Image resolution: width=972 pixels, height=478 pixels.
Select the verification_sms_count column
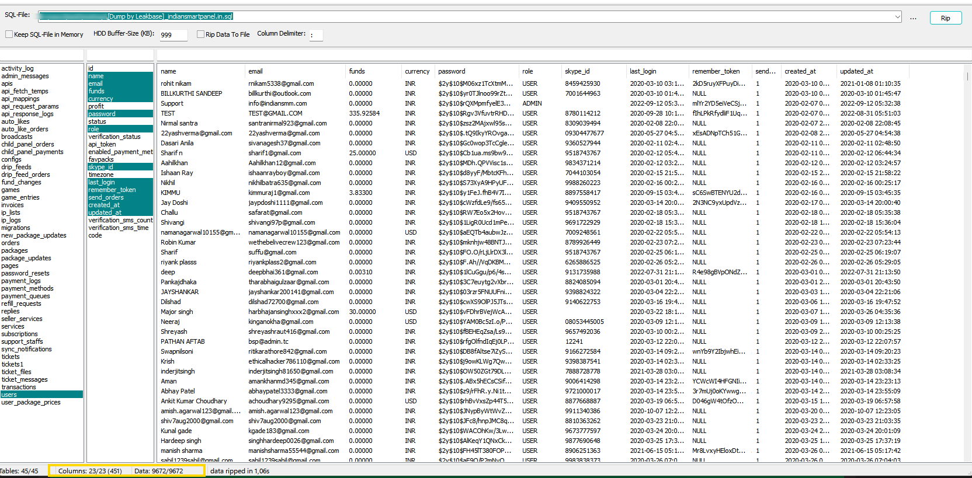120,220
